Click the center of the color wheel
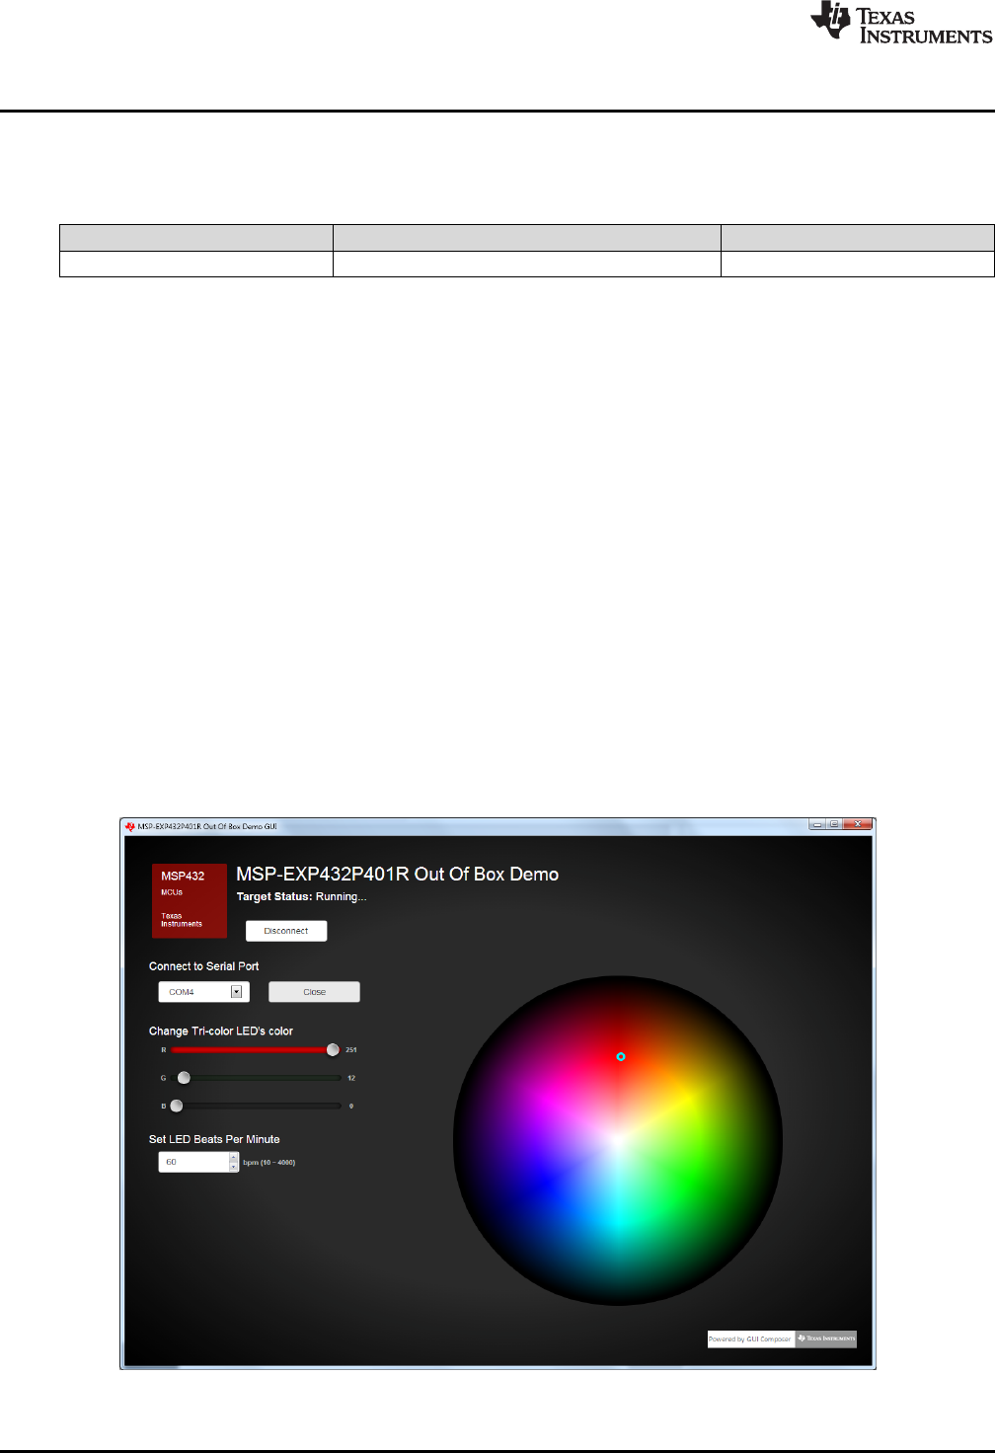 (618, 1141)
